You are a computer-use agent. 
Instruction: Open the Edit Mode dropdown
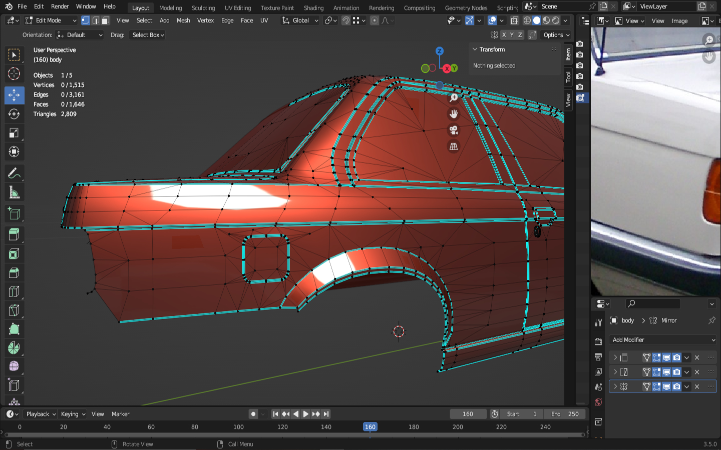click(51, 20)
